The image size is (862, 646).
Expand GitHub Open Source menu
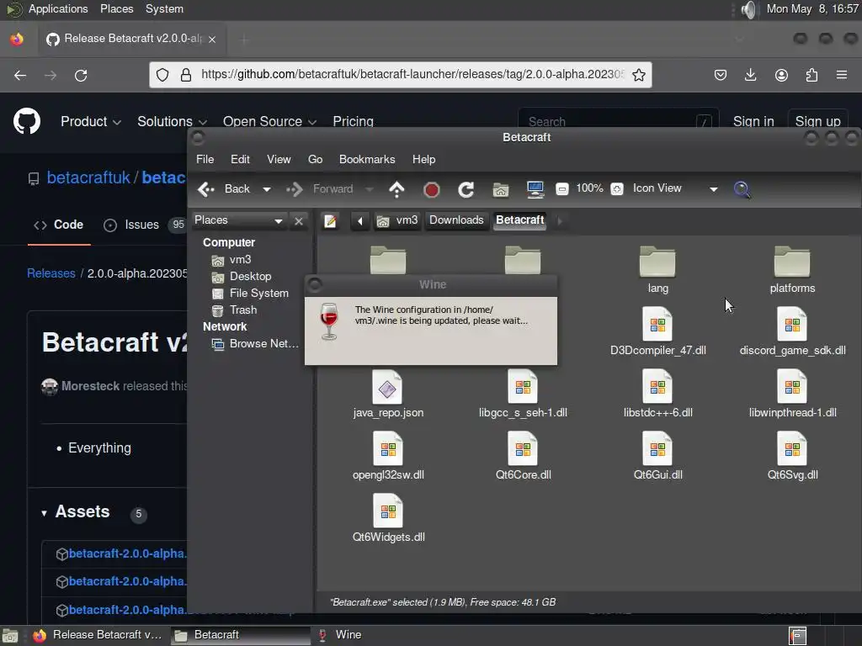pyautogui.click(x=269, y=121)
